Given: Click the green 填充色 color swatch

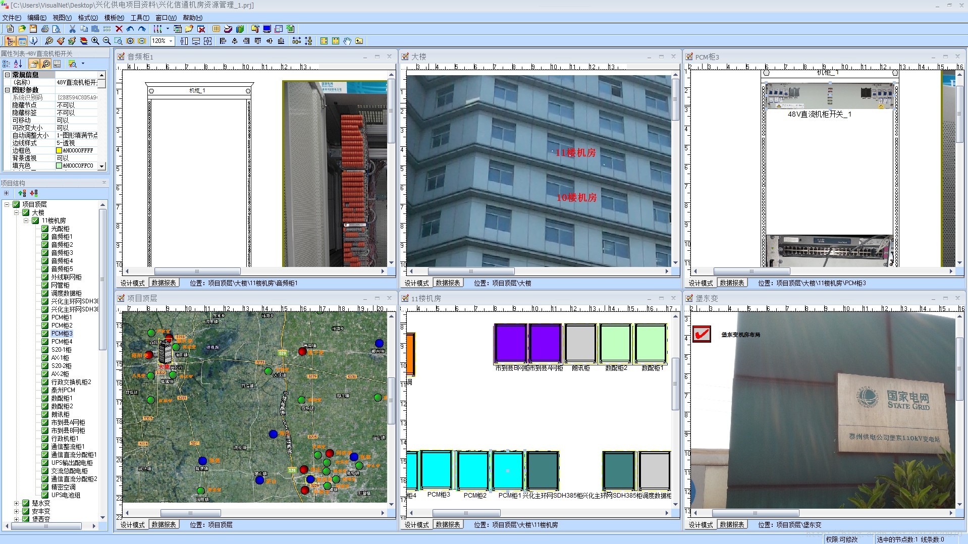Looking at the screenshot, I should 59,166.
